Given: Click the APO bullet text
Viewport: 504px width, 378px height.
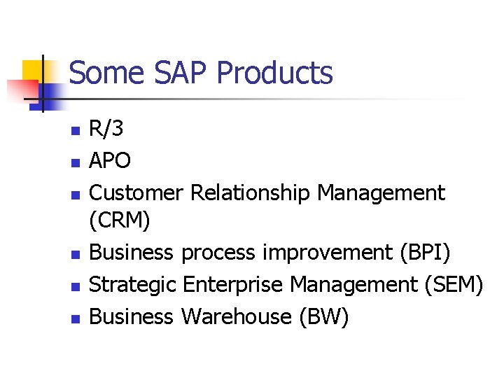Looking at the screenshot, I should [x=110, y=161].
